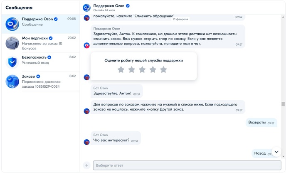The width and height of the screenshot is (291, 175).
Task: Click verified badge beside Безопасность
Action: click(x=49, y=57)
